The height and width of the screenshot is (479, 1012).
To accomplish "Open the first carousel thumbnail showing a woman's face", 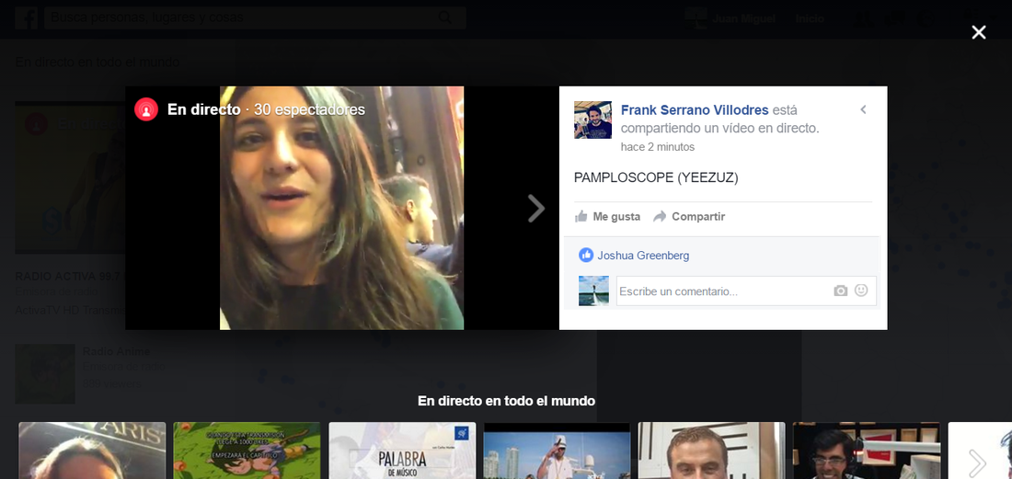I will [x=92, y=450].
